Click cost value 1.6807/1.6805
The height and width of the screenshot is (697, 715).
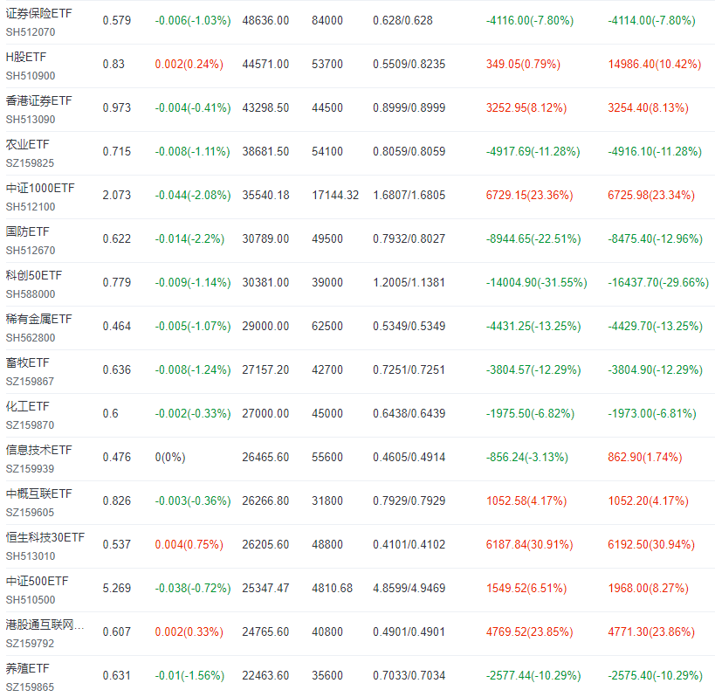pos(409,196)
